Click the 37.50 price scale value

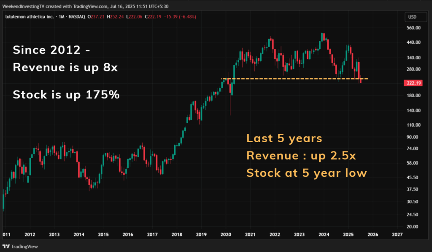[x=413, y=189]
